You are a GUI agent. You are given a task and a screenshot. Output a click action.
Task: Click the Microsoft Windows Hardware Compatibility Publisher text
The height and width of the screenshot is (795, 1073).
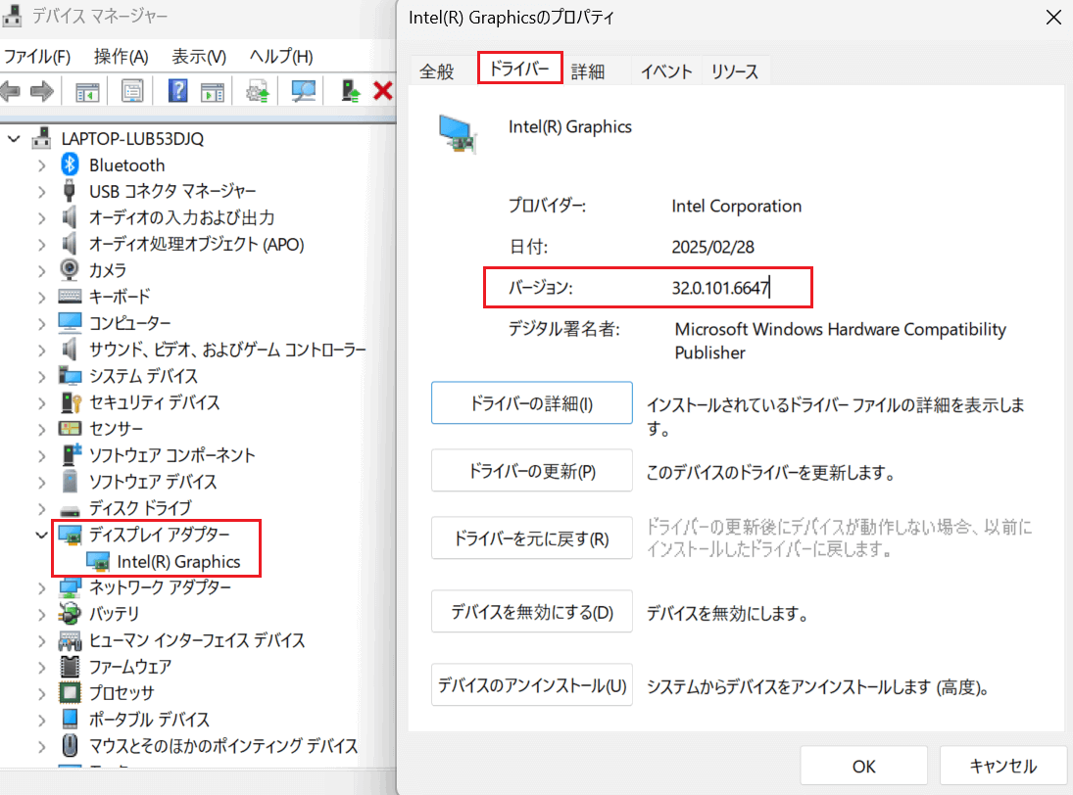point(841,341)
